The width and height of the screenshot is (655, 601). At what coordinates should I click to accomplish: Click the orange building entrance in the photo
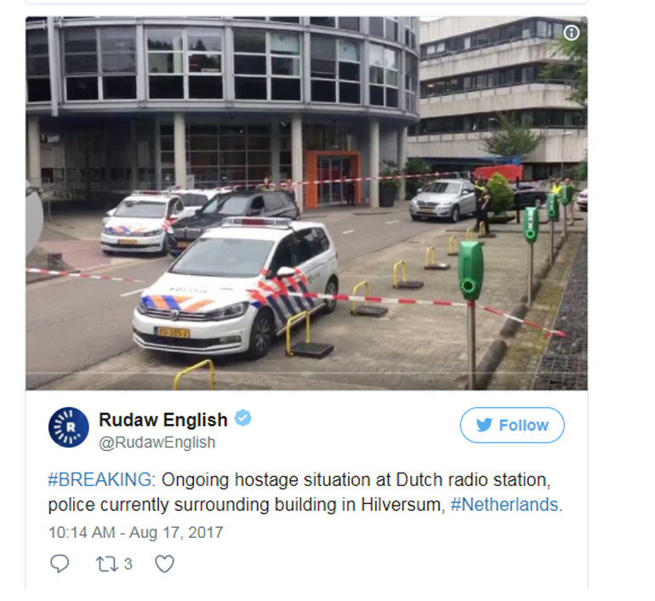point(333,179)
